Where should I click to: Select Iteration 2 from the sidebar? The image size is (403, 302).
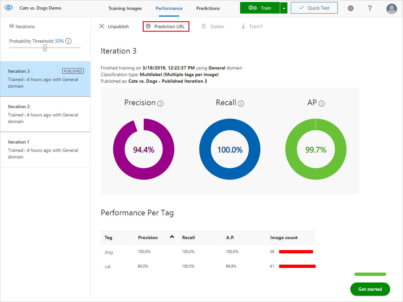[45, 114]
